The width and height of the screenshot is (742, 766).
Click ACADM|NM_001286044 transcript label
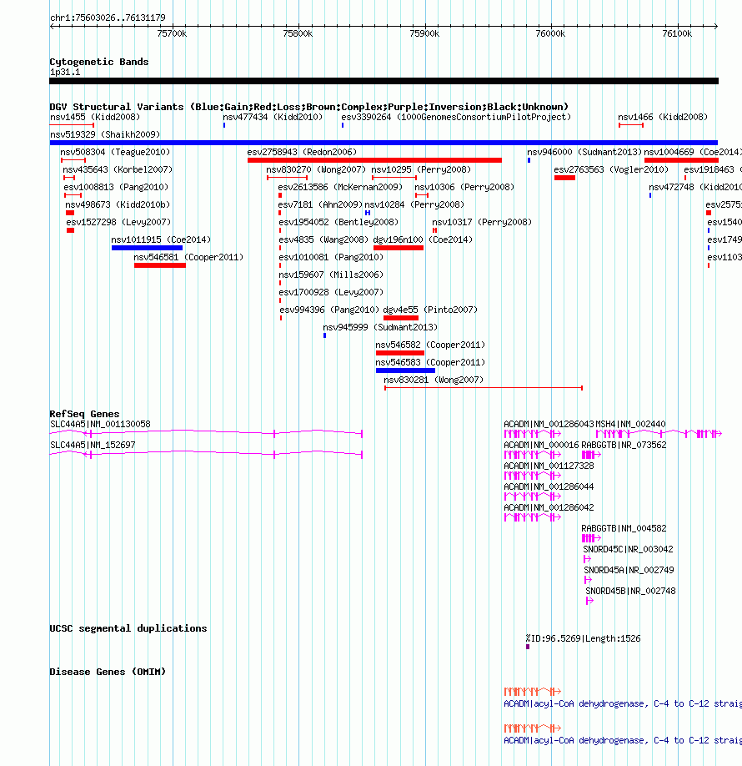click(549, 487)
